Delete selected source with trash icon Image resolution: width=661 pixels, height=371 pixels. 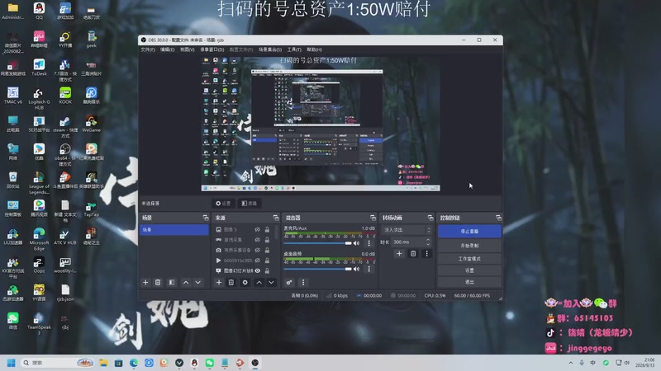[x=231, y=282]
